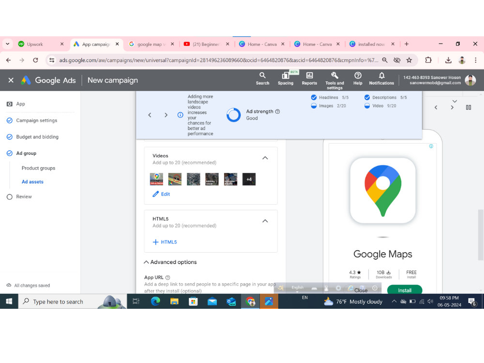
Task: Go to the App step
Action: (20, 104)
